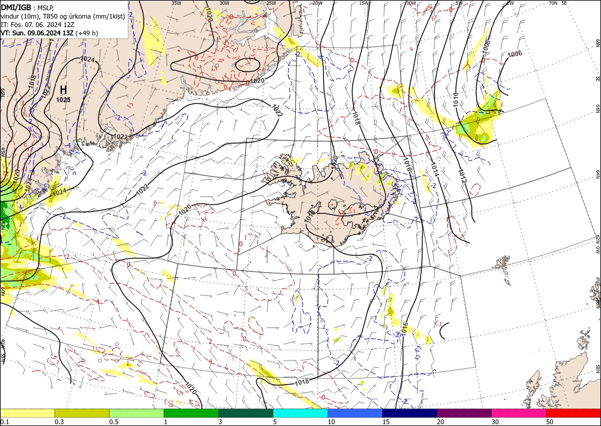This screenshot has height=426, width=601.
Task: Click the purple 20–30 mm legend swatch
Action: coord(464,413)
